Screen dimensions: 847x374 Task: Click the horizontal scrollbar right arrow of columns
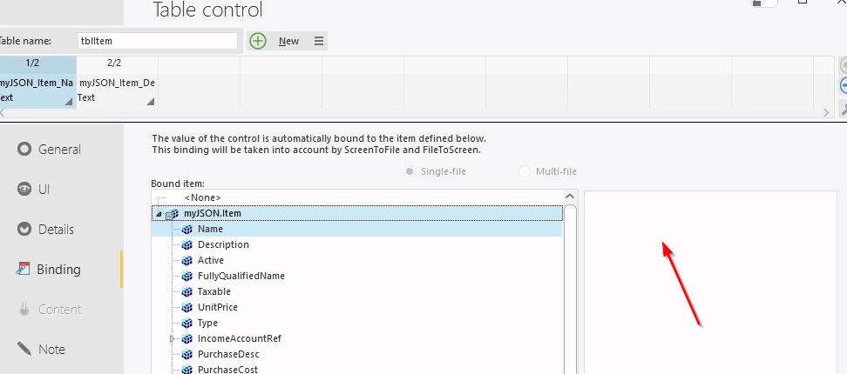pos(827,112)
